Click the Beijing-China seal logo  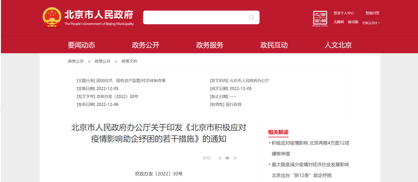point(320,18)
